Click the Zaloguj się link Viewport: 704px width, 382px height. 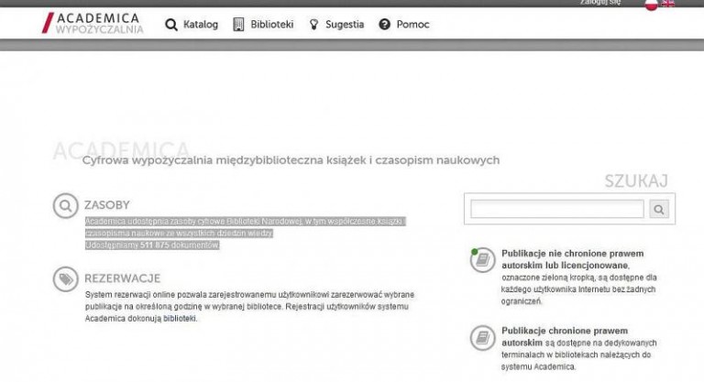tap(599, 3)
